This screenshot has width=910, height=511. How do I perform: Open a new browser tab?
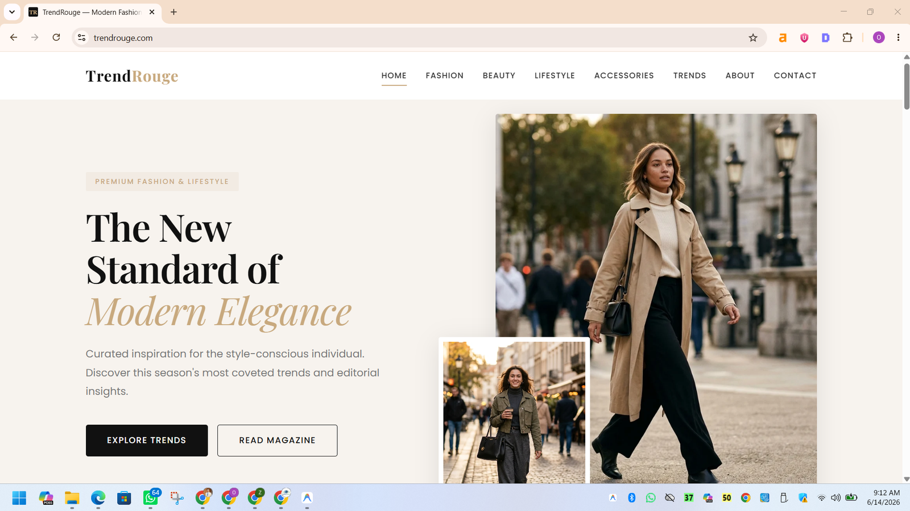coord(173,12)
